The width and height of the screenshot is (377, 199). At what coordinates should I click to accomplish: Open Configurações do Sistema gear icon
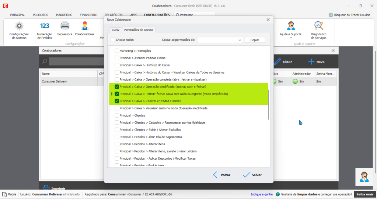pos(19,26)
